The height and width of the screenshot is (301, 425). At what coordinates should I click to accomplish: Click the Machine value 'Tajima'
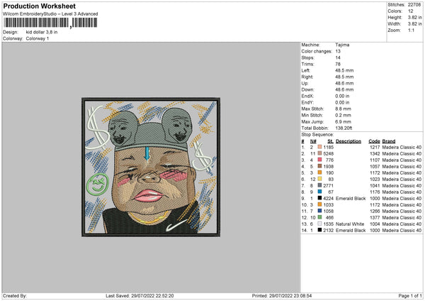point(342,45)
